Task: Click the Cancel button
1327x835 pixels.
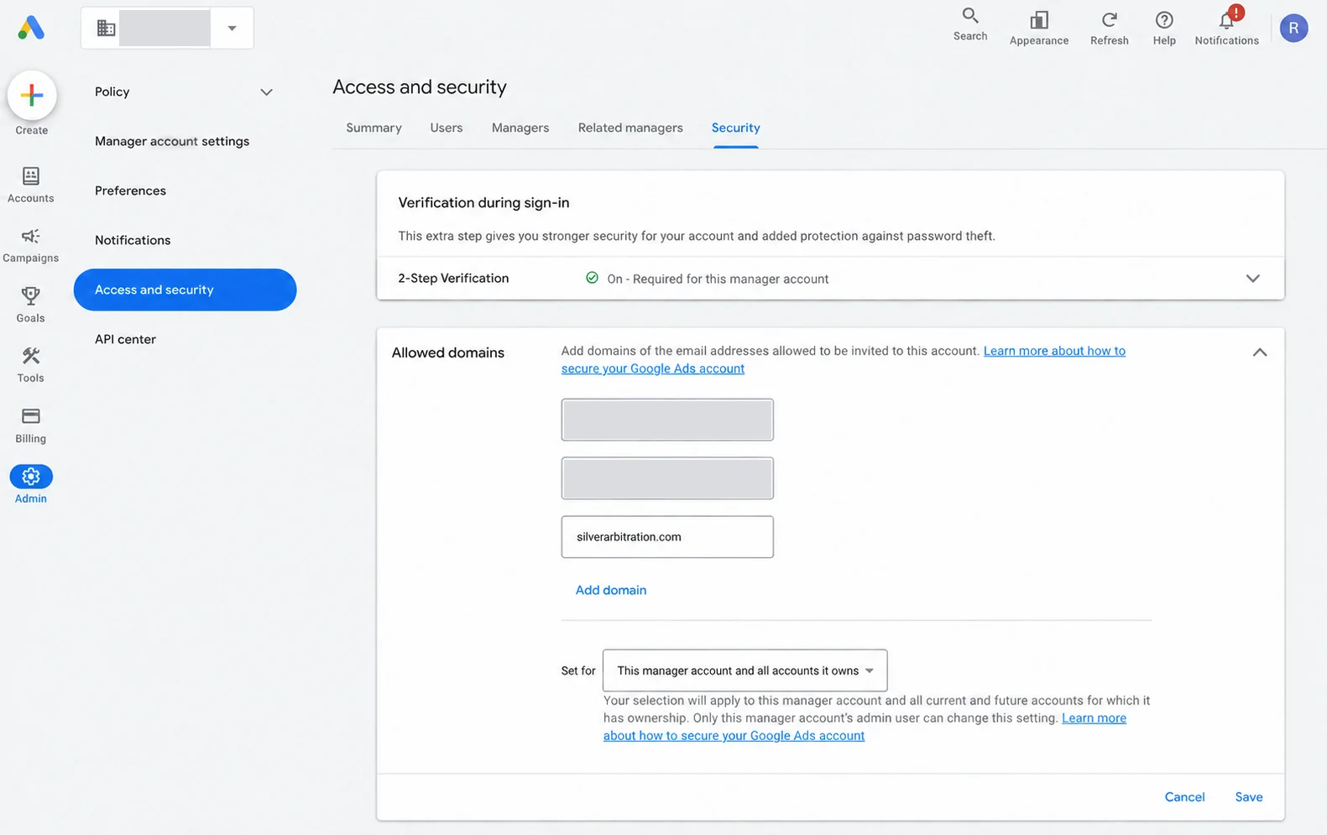Action: click(x=1184, y=797)
